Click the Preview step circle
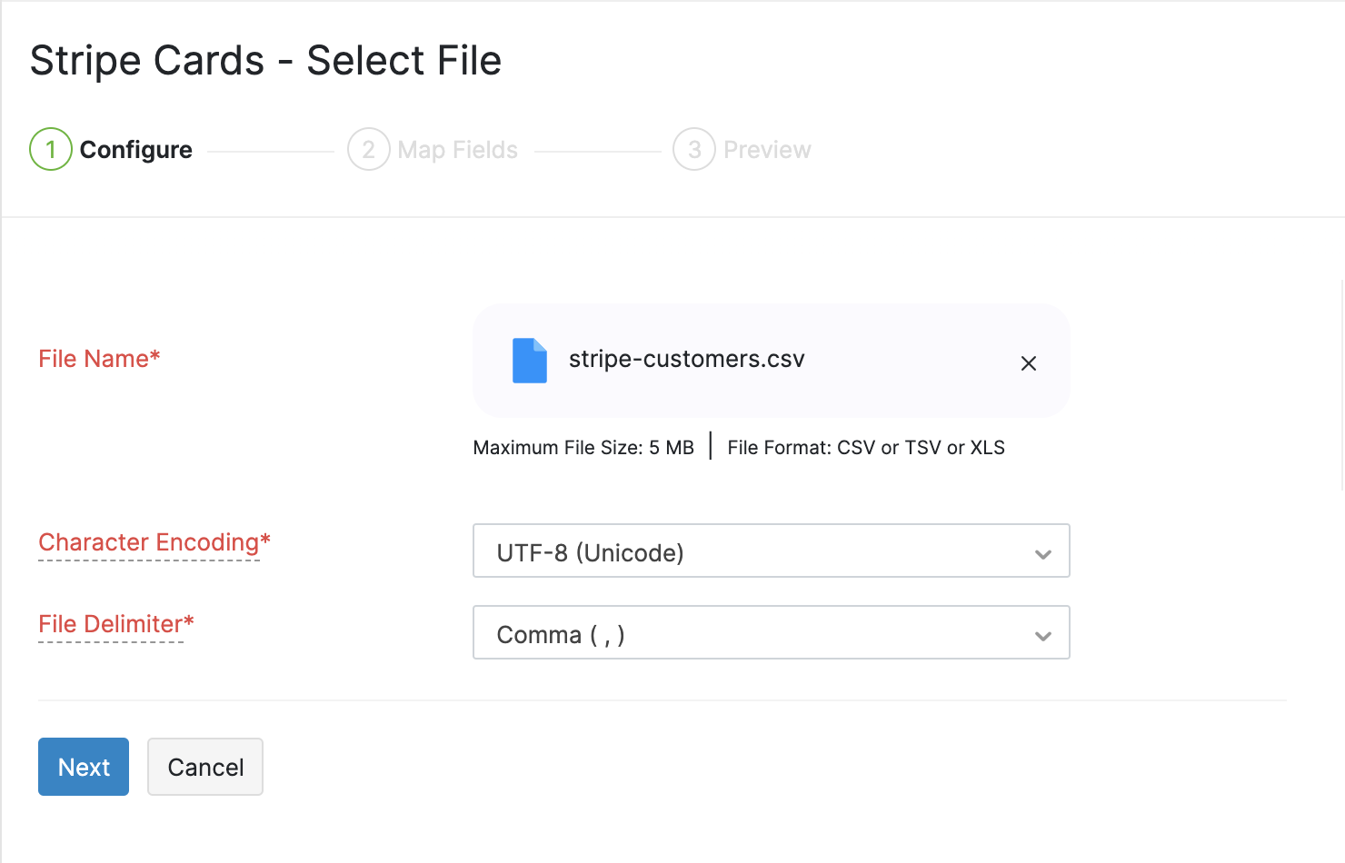The image size is (1345, 863). pyautogui.click(x=693, y=149)
